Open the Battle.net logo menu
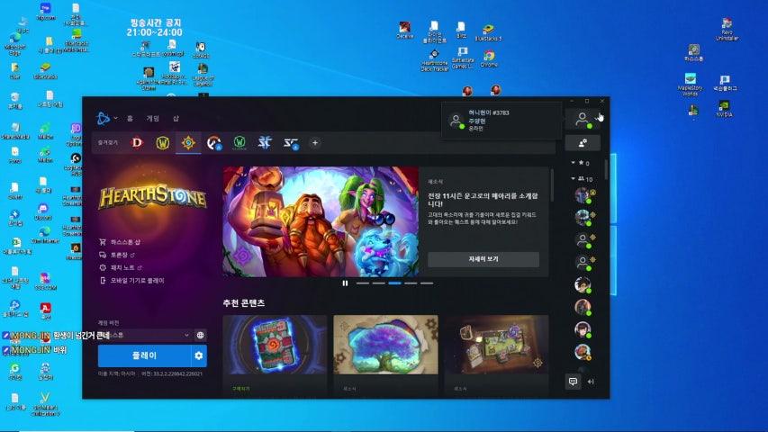768x432 pixels. (106, 118)
